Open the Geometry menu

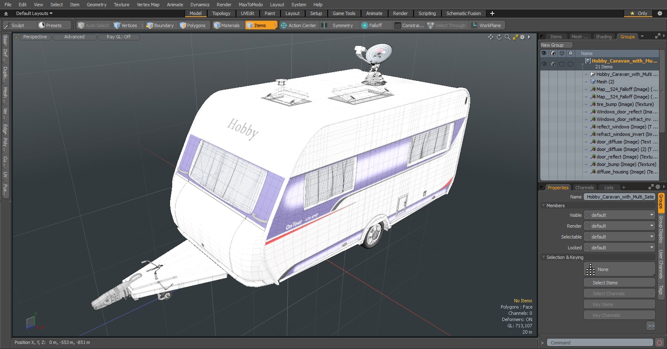point(96,5)
